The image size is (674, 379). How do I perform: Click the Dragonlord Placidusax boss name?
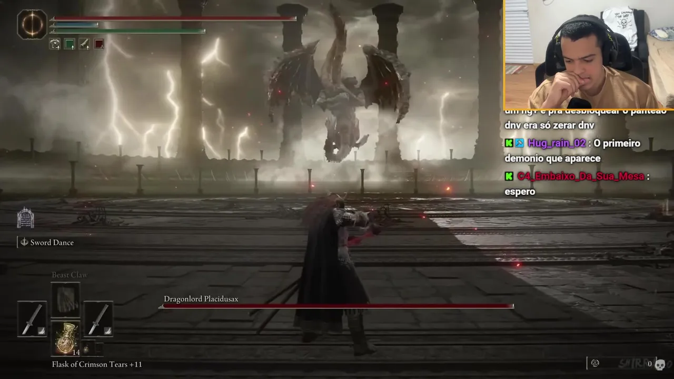(x=201, y=299)
